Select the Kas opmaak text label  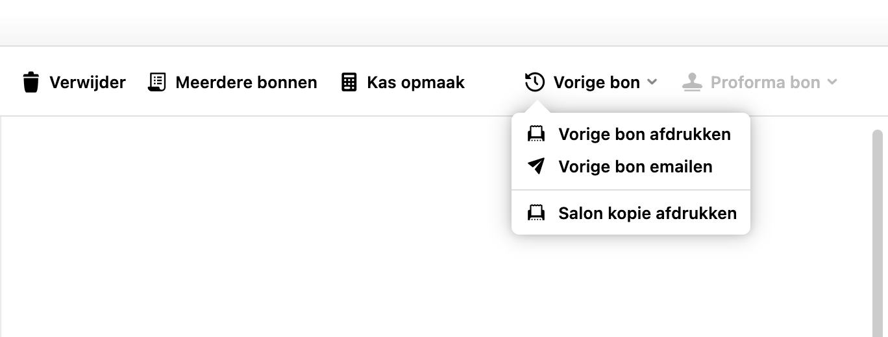click(415, 83)
